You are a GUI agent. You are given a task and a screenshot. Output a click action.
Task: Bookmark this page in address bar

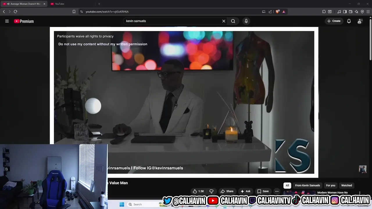click(74, 12)
